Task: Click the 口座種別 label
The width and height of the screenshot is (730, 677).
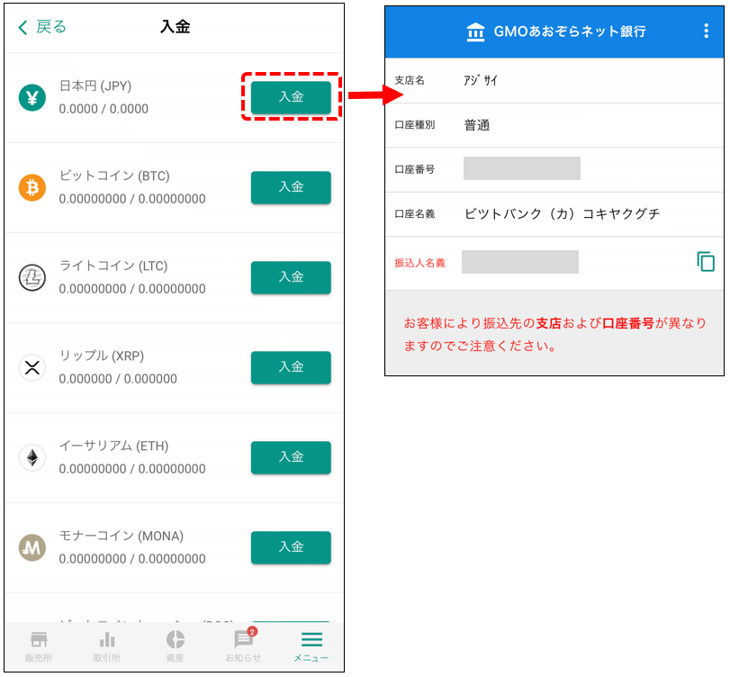Action: (414, 125)
